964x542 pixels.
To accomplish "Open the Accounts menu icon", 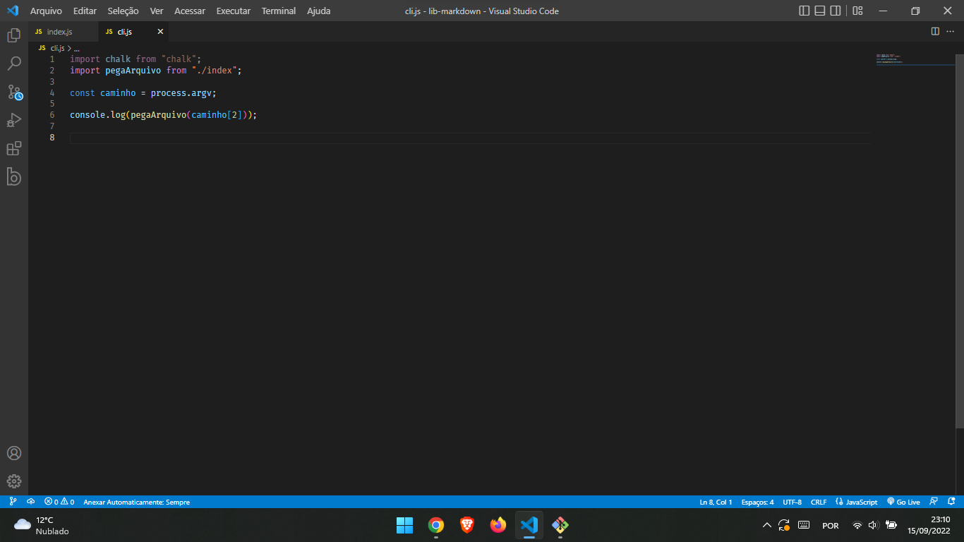I will [x=14, y=453].
